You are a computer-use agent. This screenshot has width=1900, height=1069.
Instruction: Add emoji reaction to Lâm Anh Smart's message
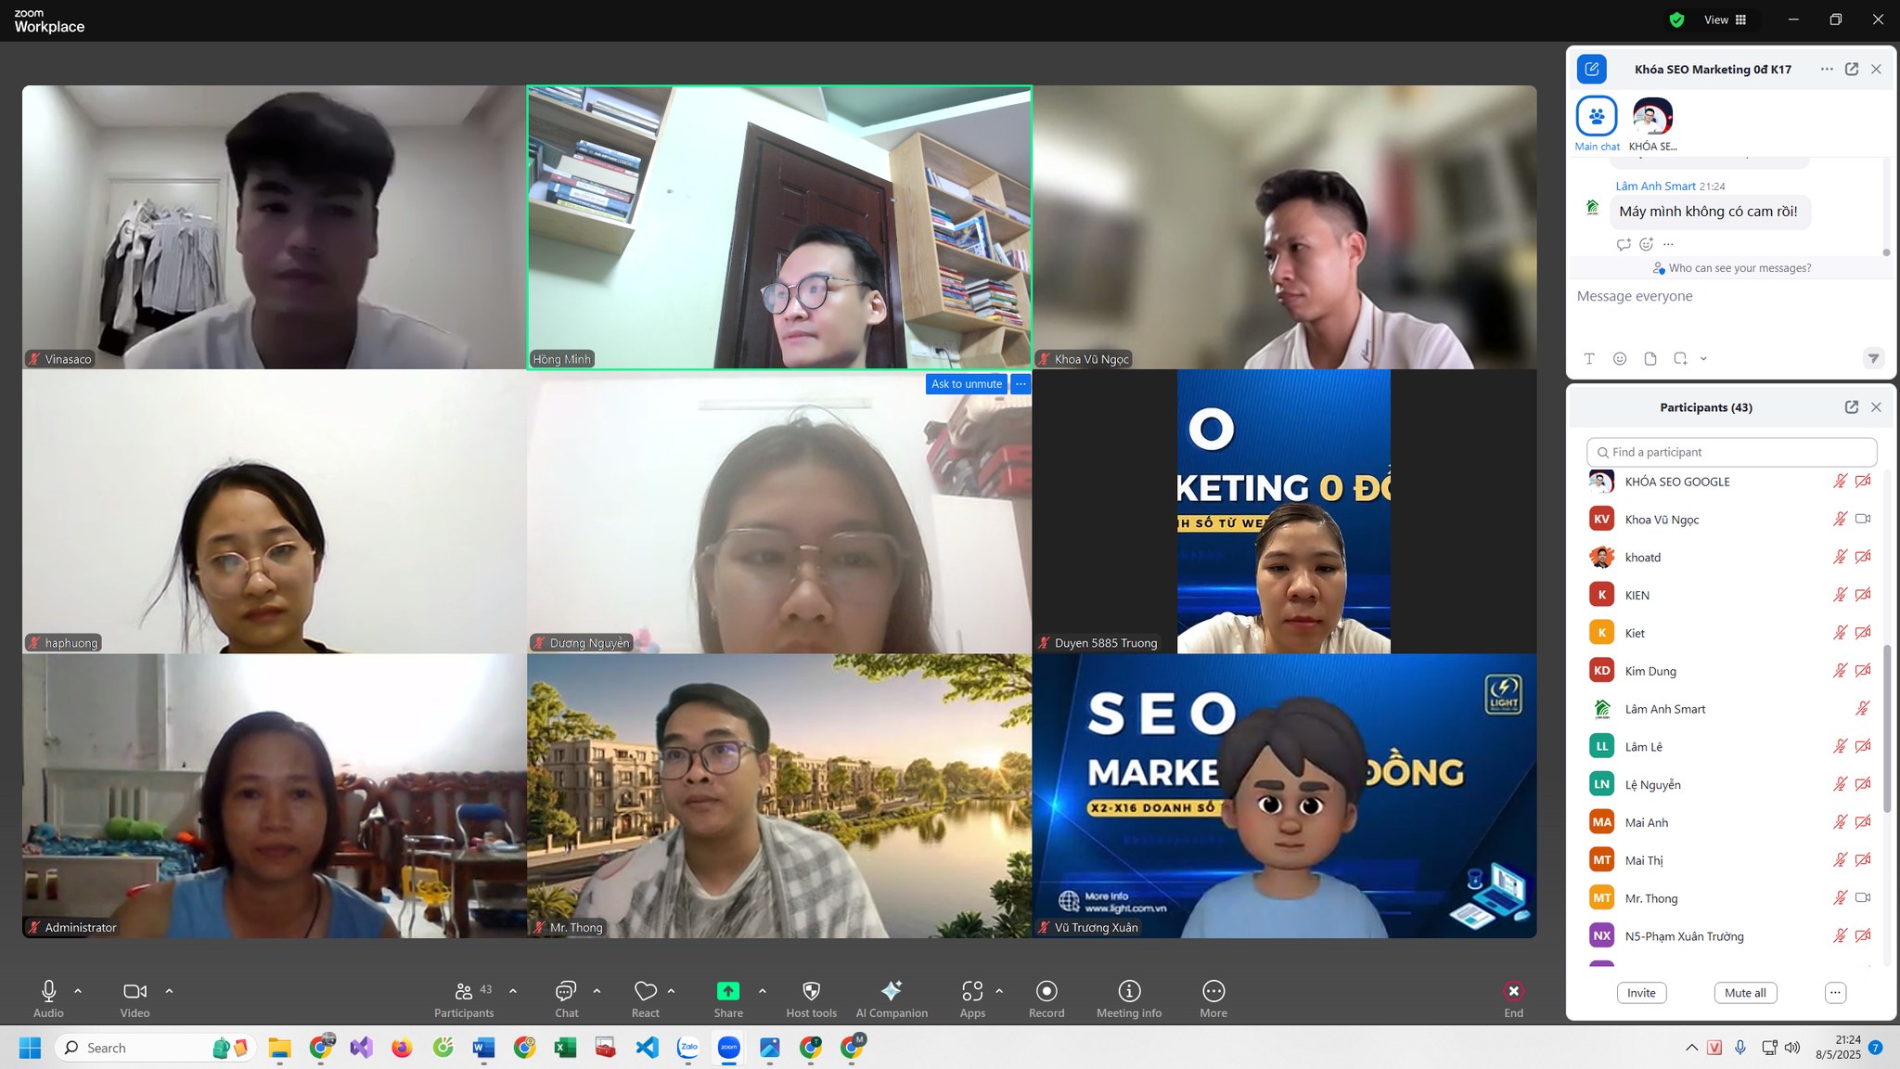point(1647,244)
